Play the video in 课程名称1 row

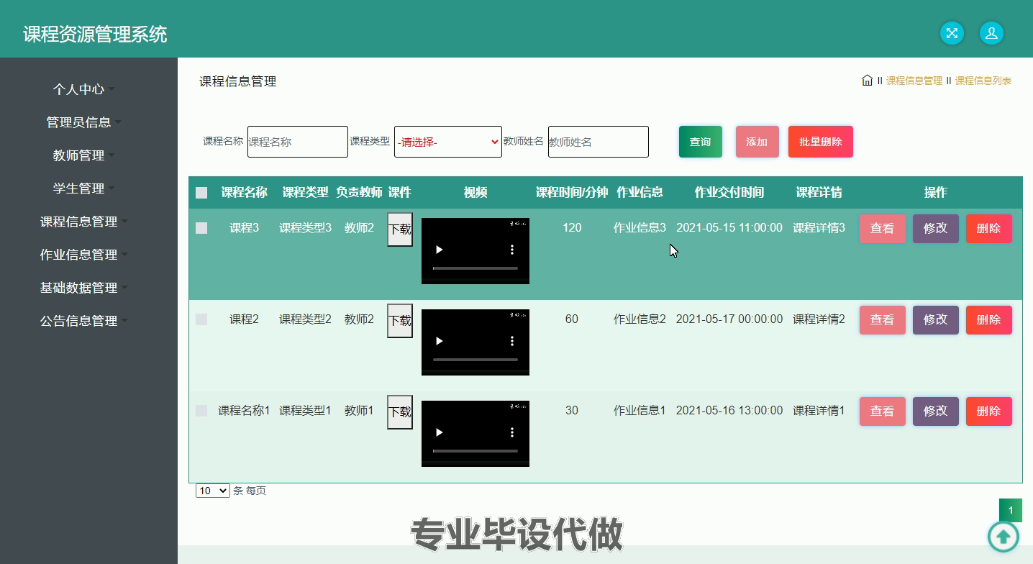pos(440,432)
